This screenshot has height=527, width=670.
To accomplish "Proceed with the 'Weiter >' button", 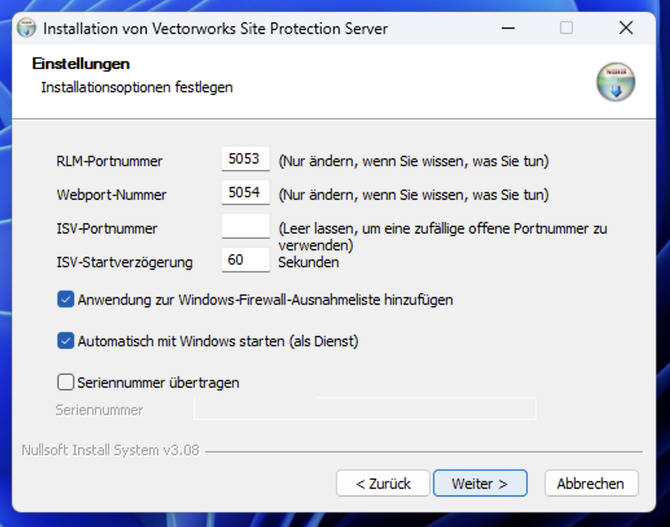I will (x=480, y=484).
